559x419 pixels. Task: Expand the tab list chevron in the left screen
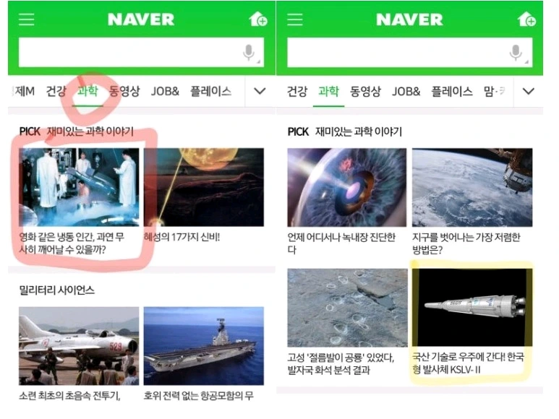pos(260,91)
